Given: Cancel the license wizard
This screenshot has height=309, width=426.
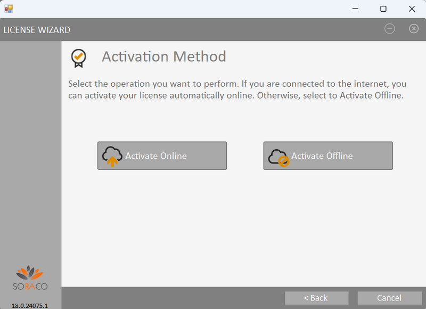Looking at the screenshot, I should pyautogui.click(x=389, y=298).
